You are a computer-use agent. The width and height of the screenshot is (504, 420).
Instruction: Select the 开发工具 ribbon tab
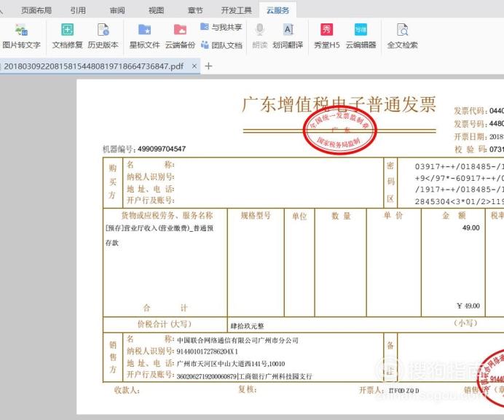click(x=236, y=10)
